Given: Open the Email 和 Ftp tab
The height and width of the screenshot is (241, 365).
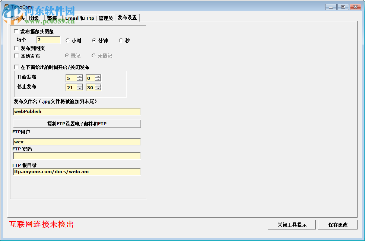Looking at the screenshot, I should (80, 18).
